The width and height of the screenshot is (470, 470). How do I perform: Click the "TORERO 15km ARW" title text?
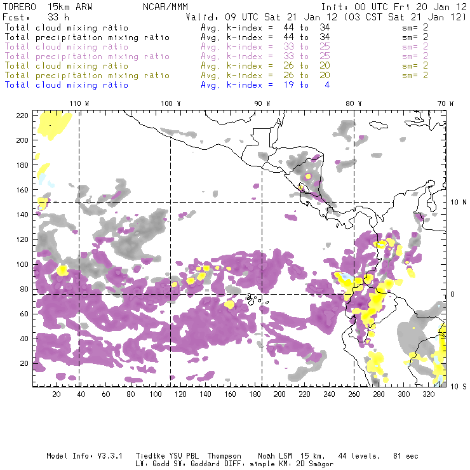pyautogui.click(x=48, y=7)
